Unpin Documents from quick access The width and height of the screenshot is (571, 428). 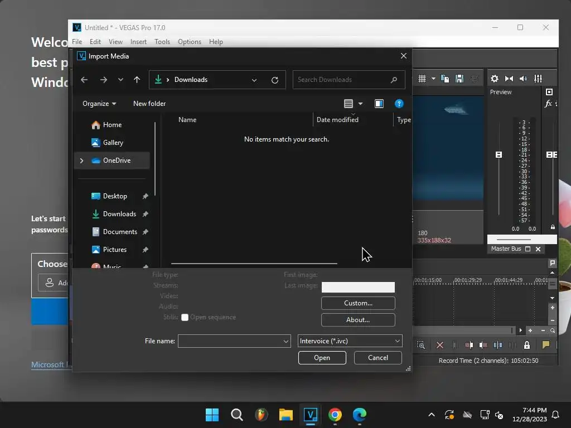coord(146,232)
